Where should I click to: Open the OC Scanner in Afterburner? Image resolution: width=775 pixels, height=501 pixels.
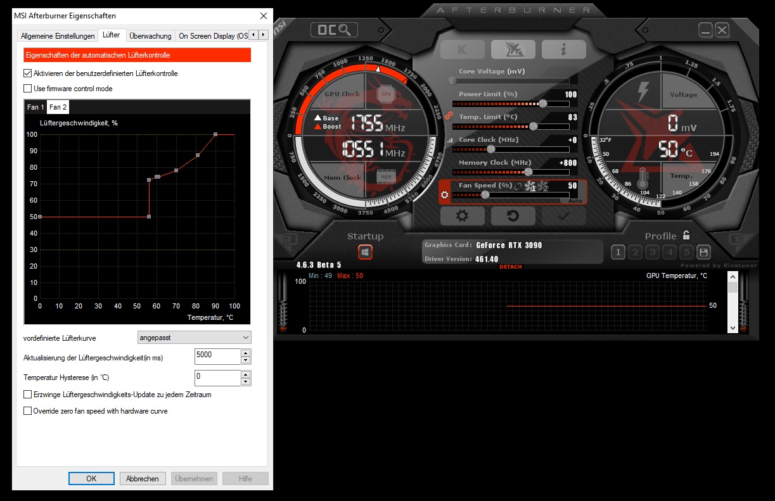coord(334,30)
